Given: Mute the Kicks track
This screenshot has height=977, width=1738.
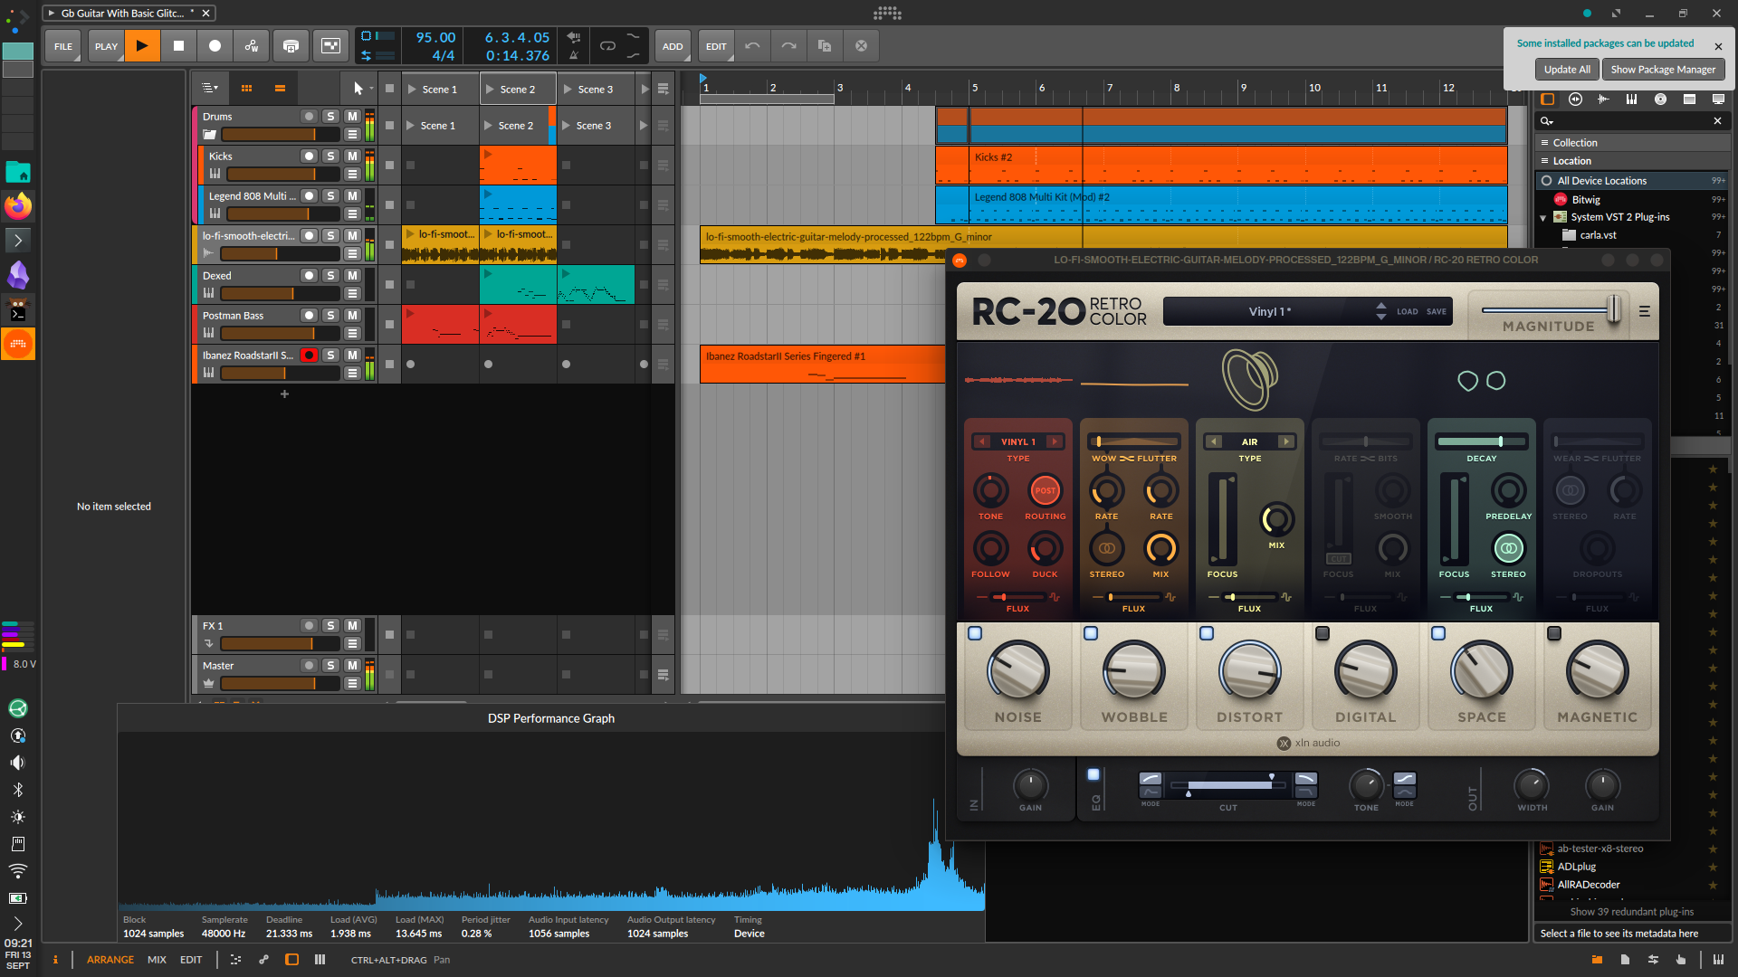Looking at the screenshot, I should pyautogui.click(x=352, y=157).
